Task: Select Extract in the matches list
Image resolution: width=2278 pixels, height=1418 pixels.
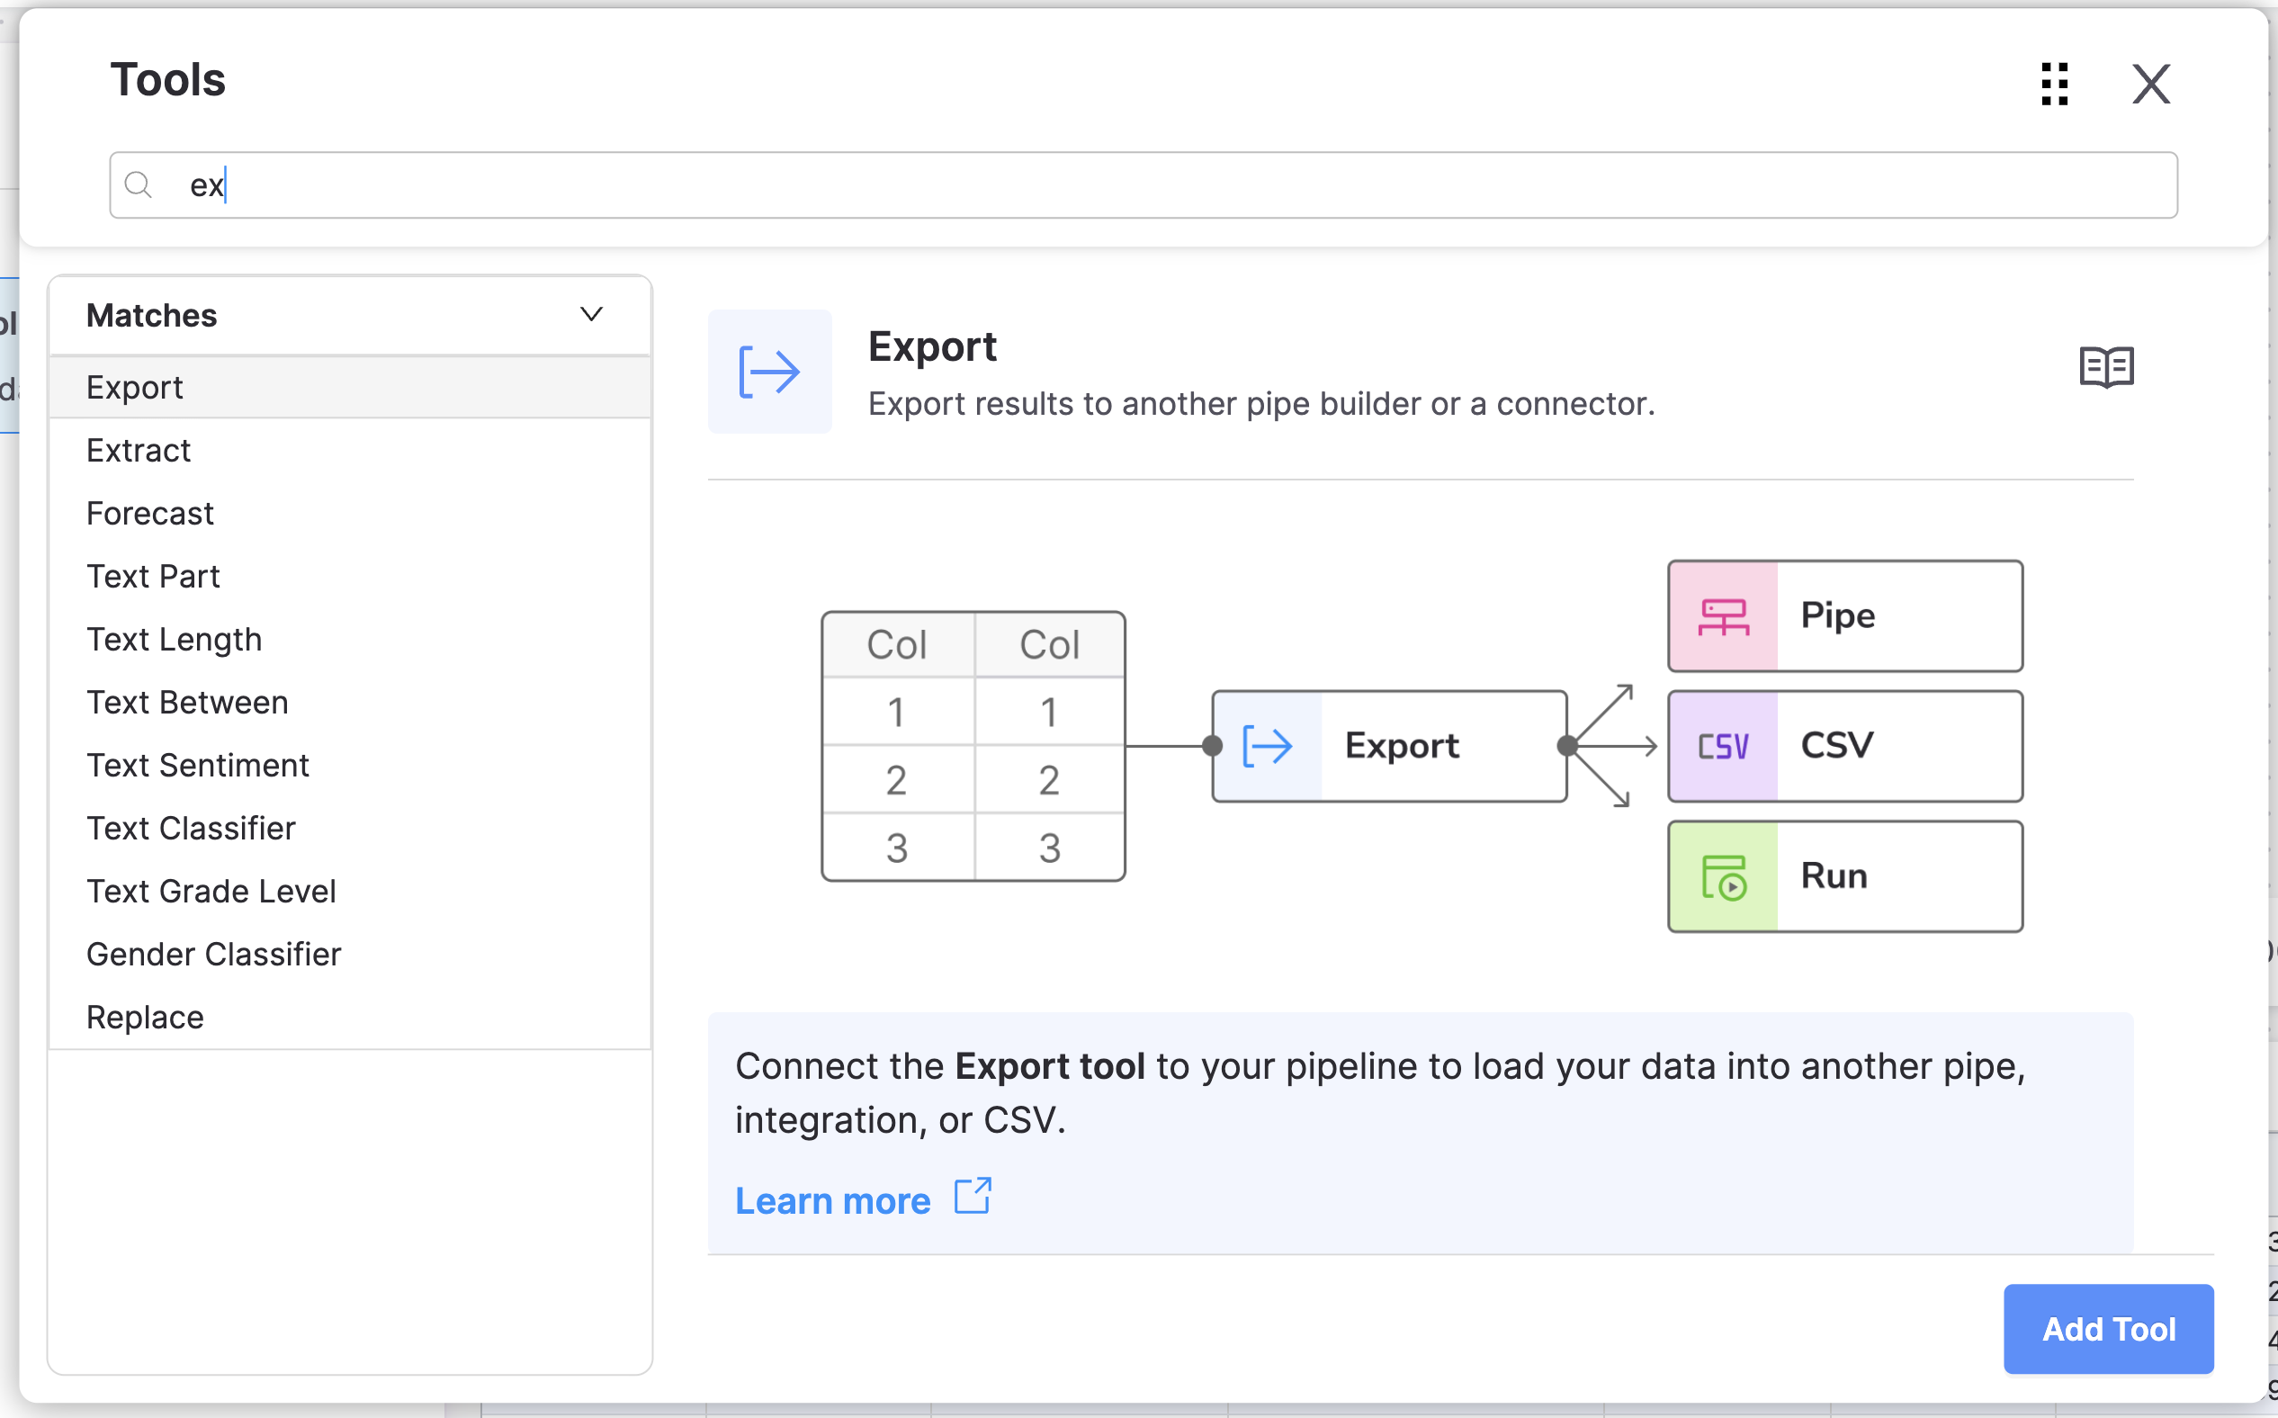Action: tap(350, 450)
